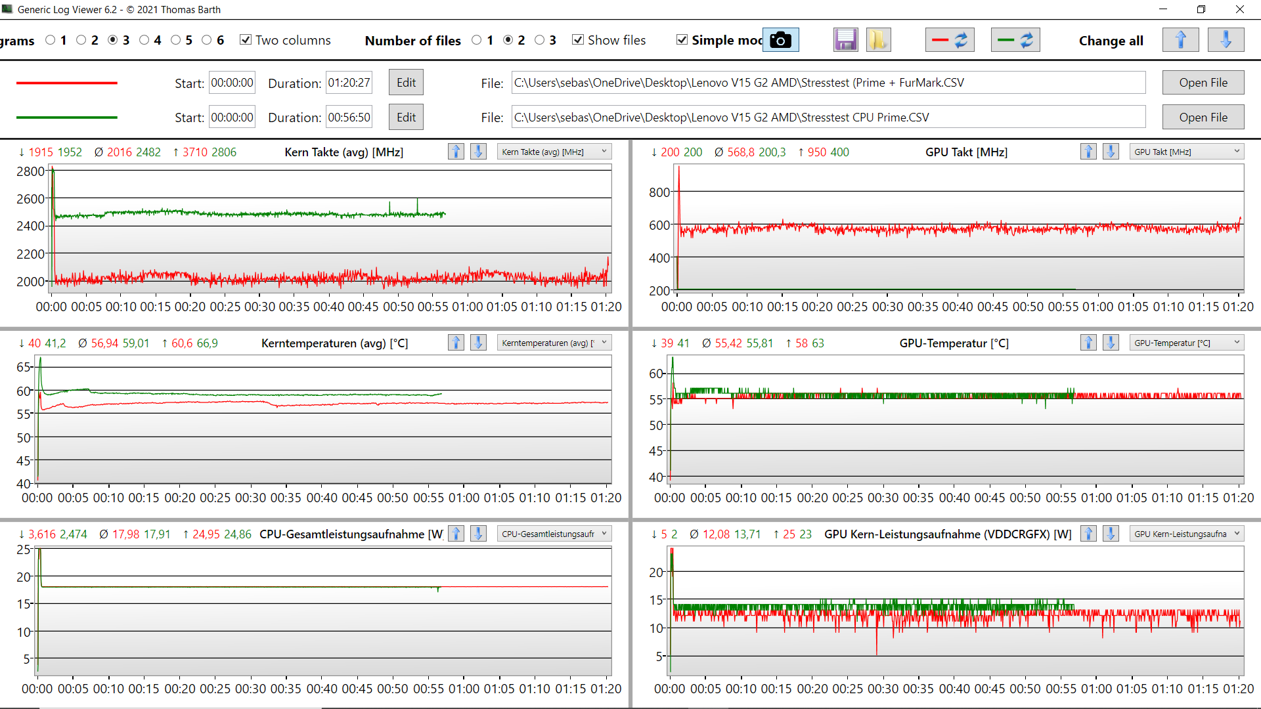Select 3 for Number of files
Viewport: 1261px width, 709px height.
click(540, 40)
